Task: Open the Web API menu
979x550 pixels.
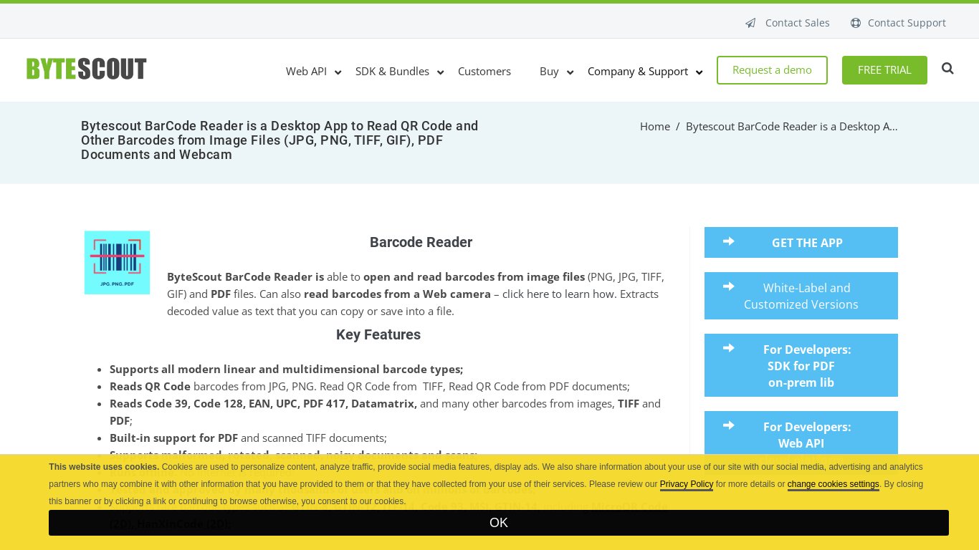Action: pyautogui.click(x=306, y=72)
